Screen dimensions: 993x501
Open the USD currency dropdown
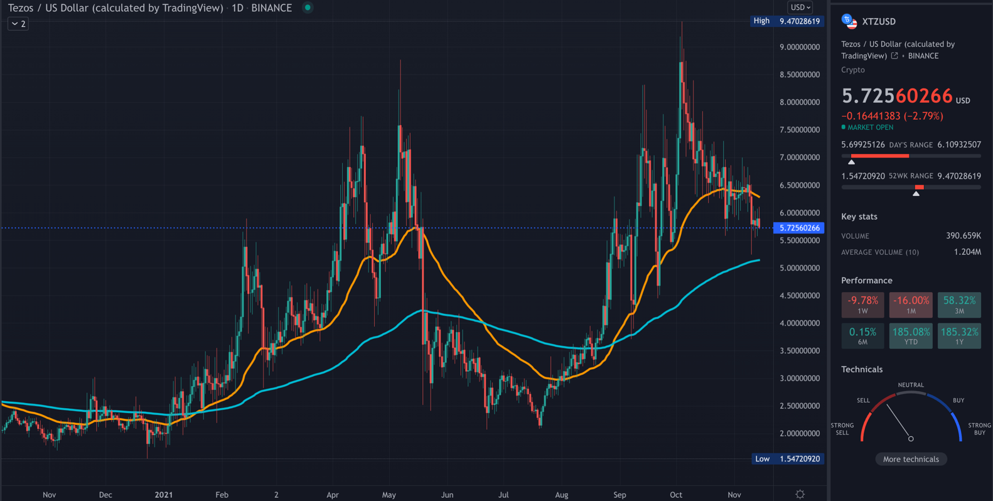pyautogui.click(x=800, y=8)
